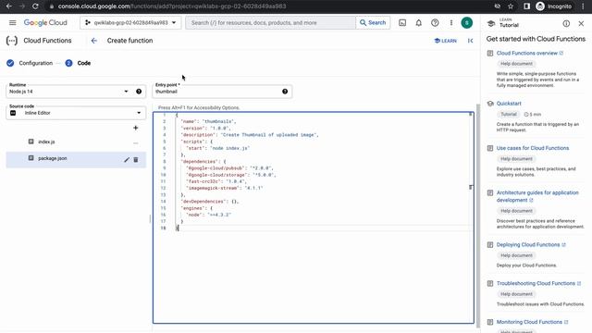Select the Code step
This screenshot has width=592, height=333.
78,63
